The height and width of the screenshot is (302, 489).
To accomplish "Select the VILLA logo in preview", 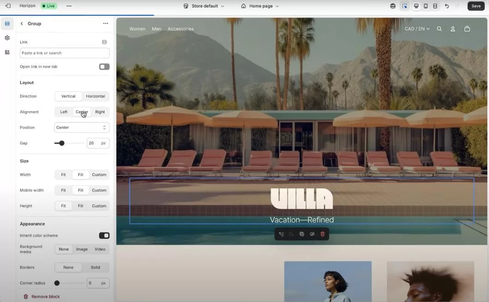I will pyautogui.click(x=302, y=198).
